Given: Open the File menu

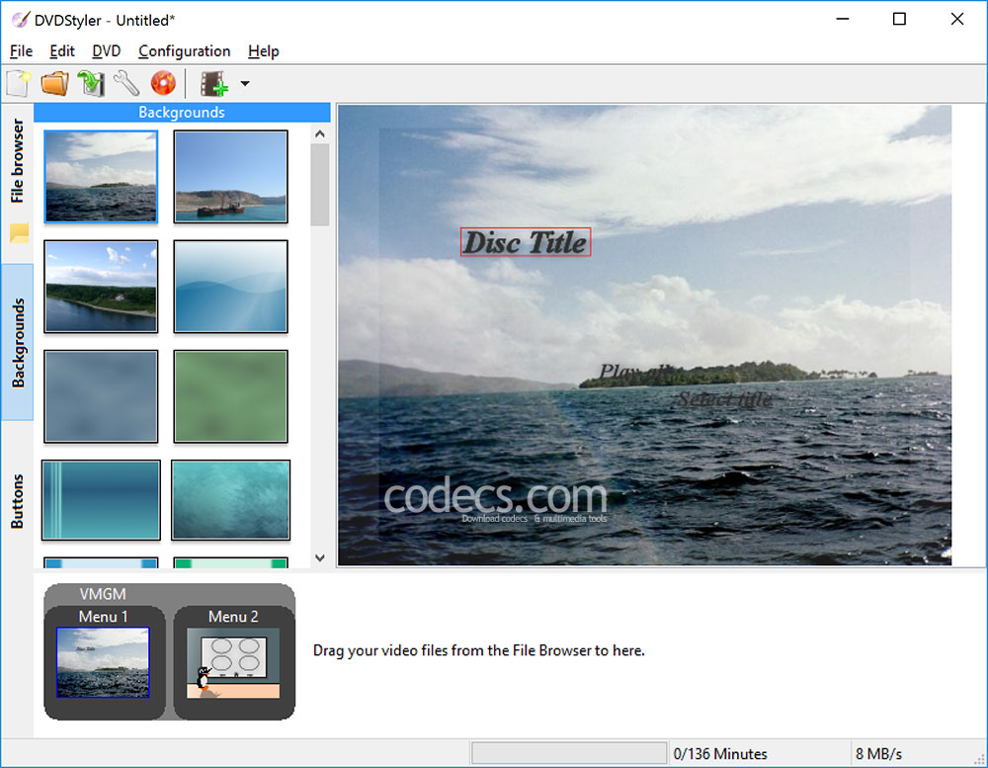Looking at the screenshot, I should coord(22,51).
